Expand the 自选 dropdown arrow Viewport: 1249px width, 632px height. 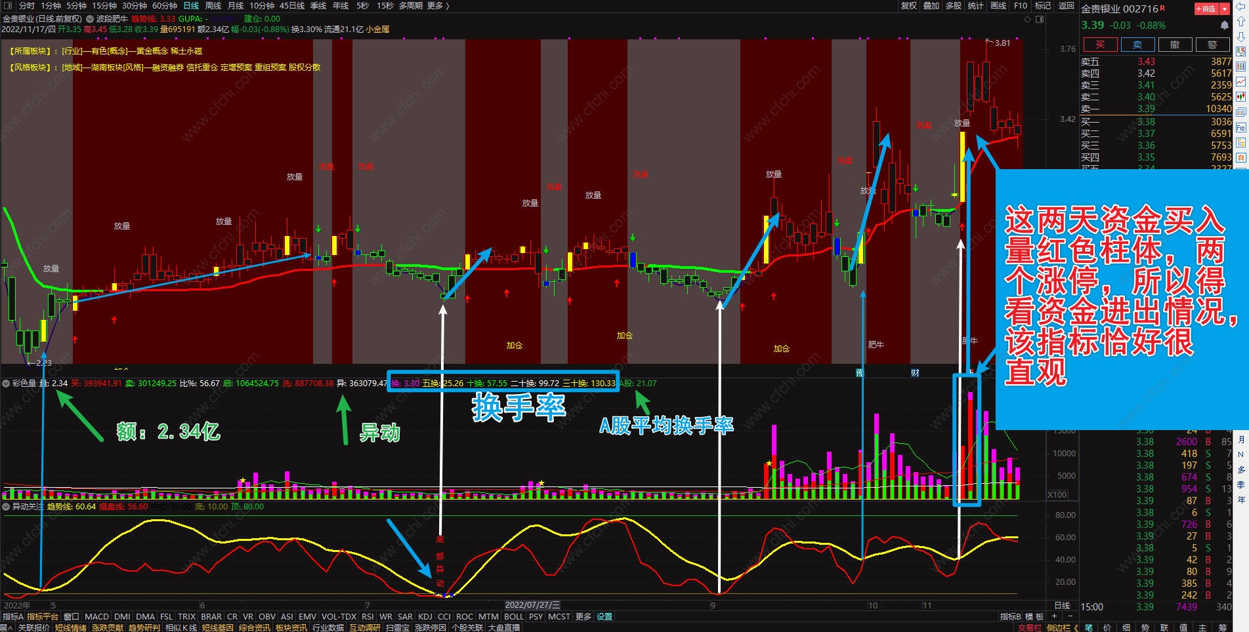(1225, 9)
